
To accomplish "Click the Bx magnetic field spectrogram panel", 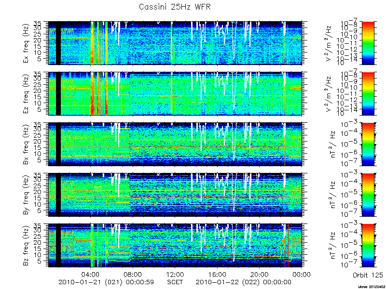I will (x=175, y=144).
